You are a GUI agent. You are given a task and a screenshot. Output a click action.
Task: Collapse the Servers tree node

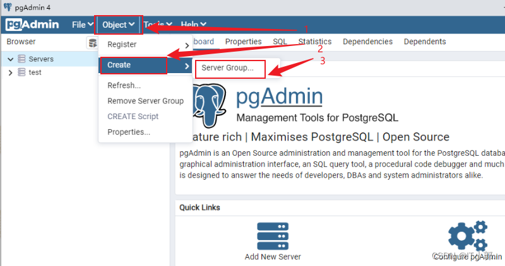(10, 59)
